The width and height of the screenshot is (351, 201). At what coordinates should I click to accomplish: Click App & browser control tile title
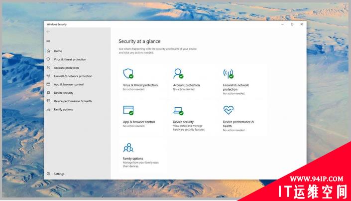(x=139, y=122)
